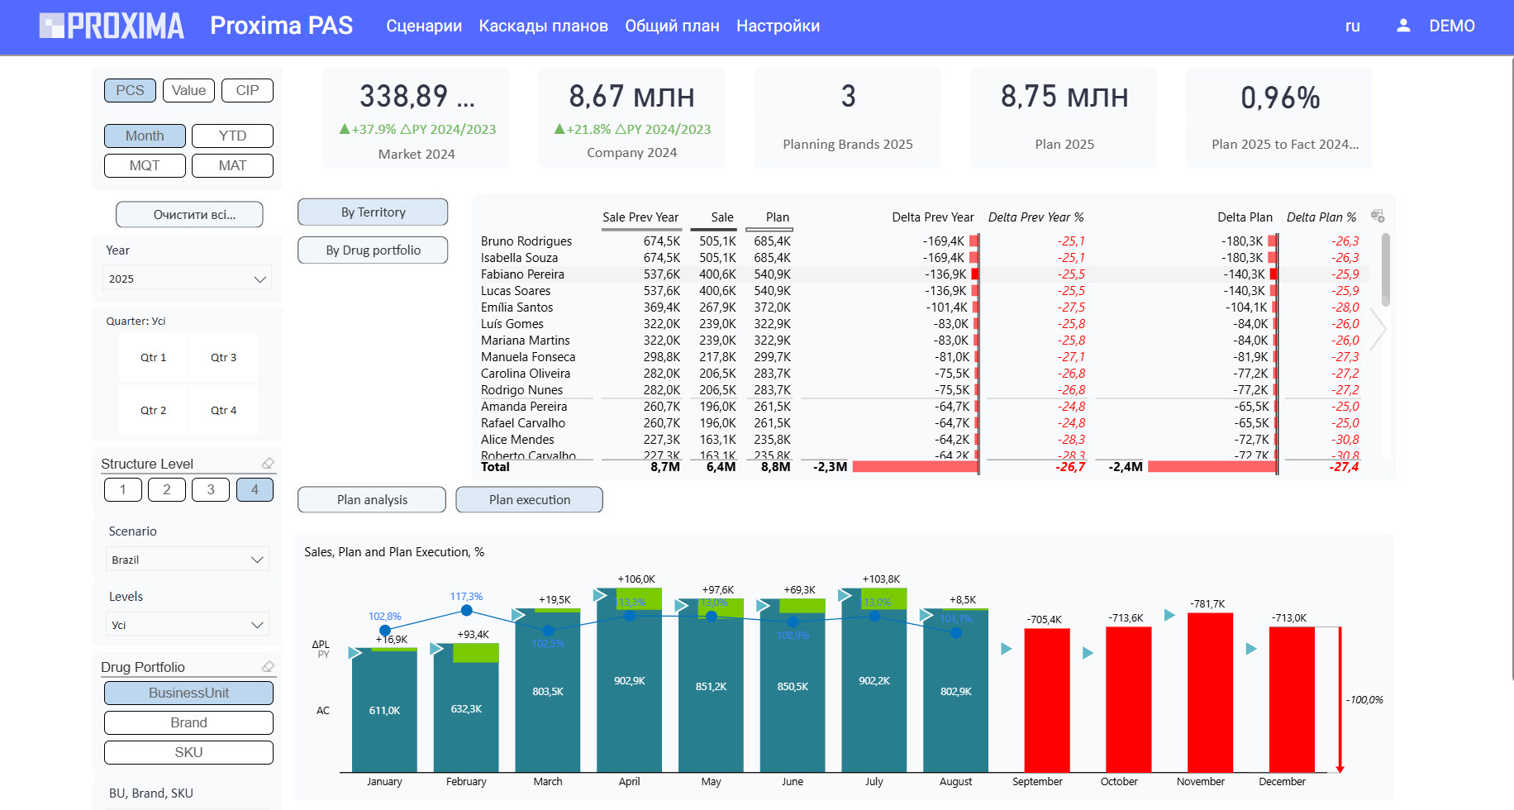Open the Scenario Brazil dropdown

tap(188, 560)
